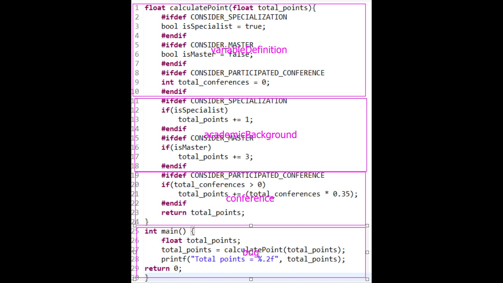Click bottom-right resize handle of bug box
503x283 pixels.
pos(367,279)
